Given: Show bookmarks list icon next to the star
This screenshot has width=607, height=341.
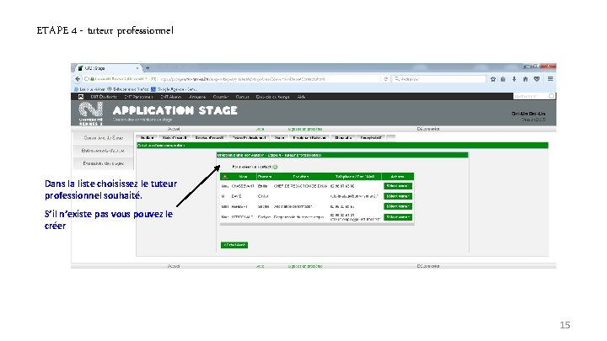Looking at the screenshot, I should click(x=502, y=79).
